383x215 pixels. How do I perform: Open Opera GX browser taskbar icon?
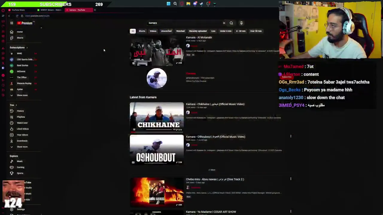pyautogui.click(x=182, y=4)
